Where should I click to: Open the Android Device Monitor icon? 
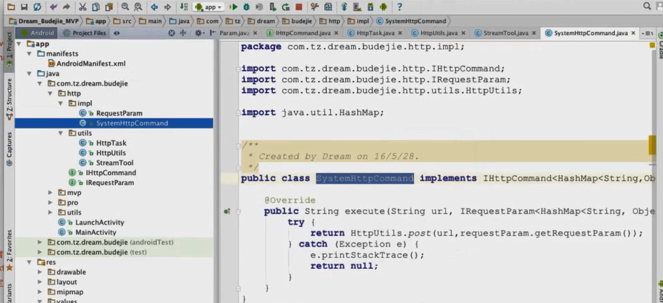[383, 7]
